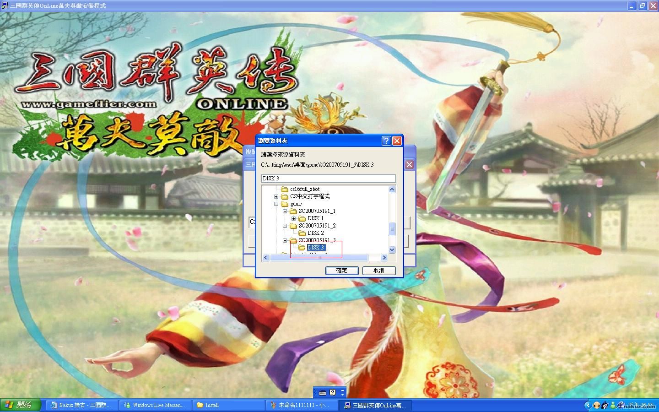Click the system clock showing 06:45

641,405
